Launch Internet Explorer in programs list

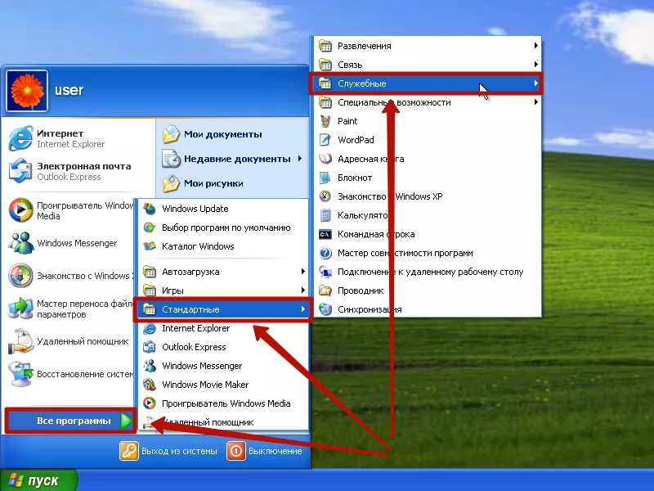pyautogui.click(x=223, y=329)
